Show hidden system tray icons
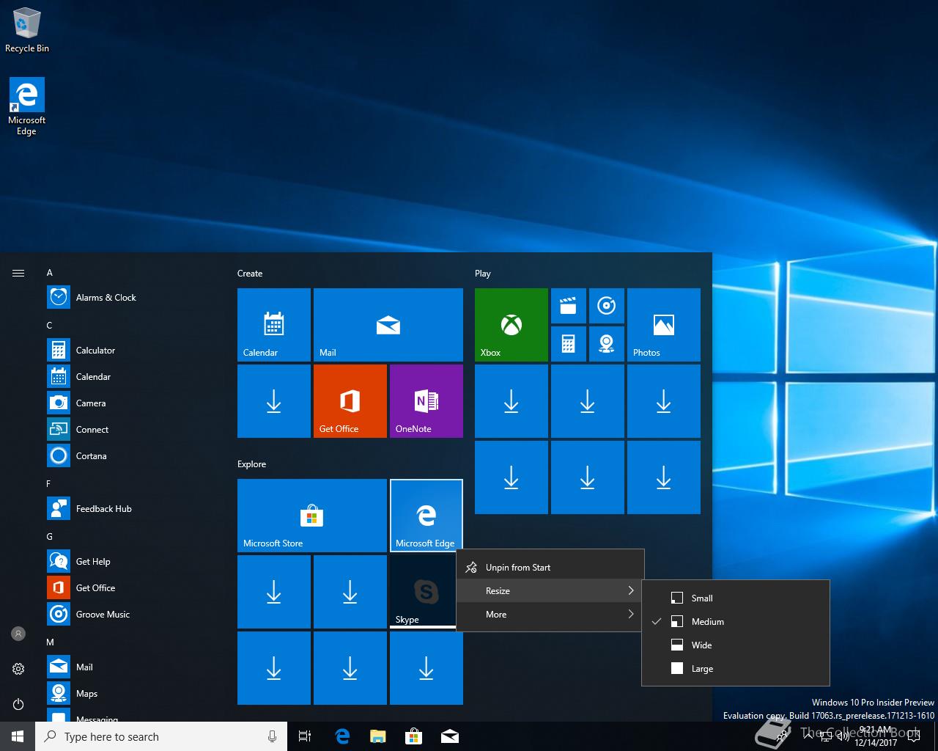This screenshot has width=938, height=751. point(808,736)
